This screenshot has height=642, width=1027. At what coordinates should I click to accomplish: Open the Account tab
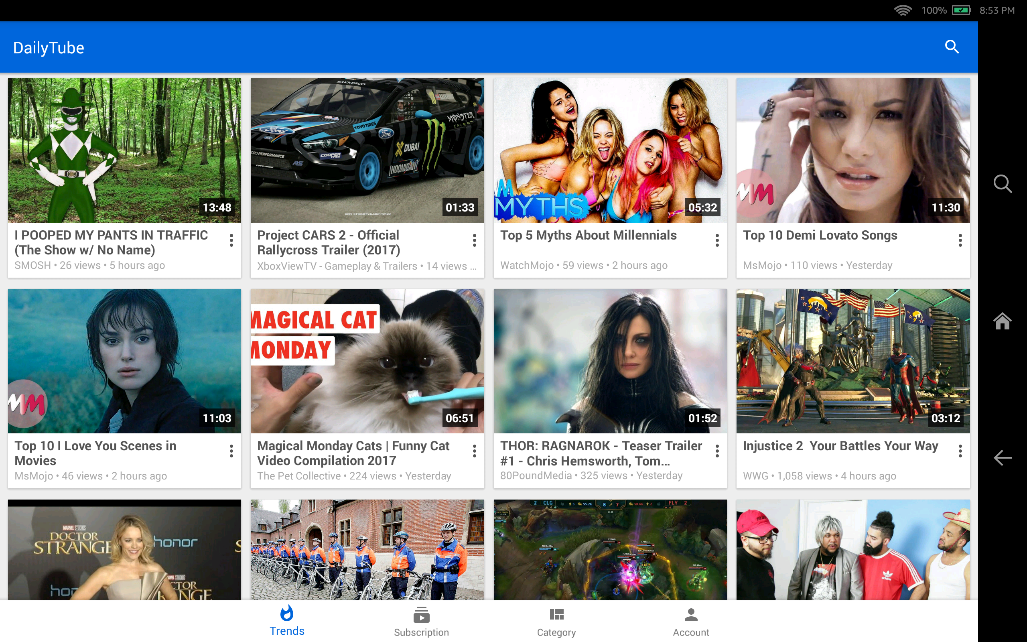pyautogui.click(x=691, y=622)
